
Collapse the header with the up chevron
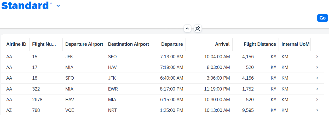(x=187, y=29)
